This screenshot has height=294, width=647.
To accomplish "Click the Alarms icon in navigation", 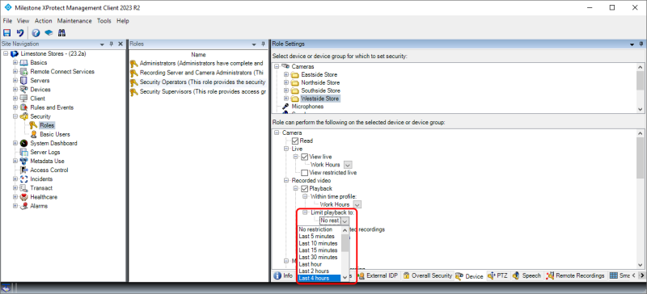I will point(24,206).
